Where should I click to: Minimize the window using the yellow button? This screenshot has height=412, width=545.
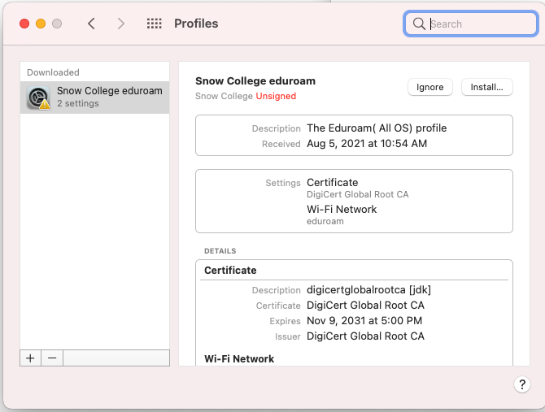[41, 24]
